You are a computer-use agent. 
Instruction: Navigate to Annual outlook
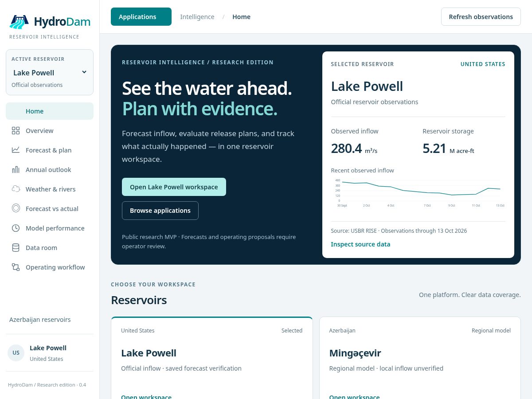[50, 169]
